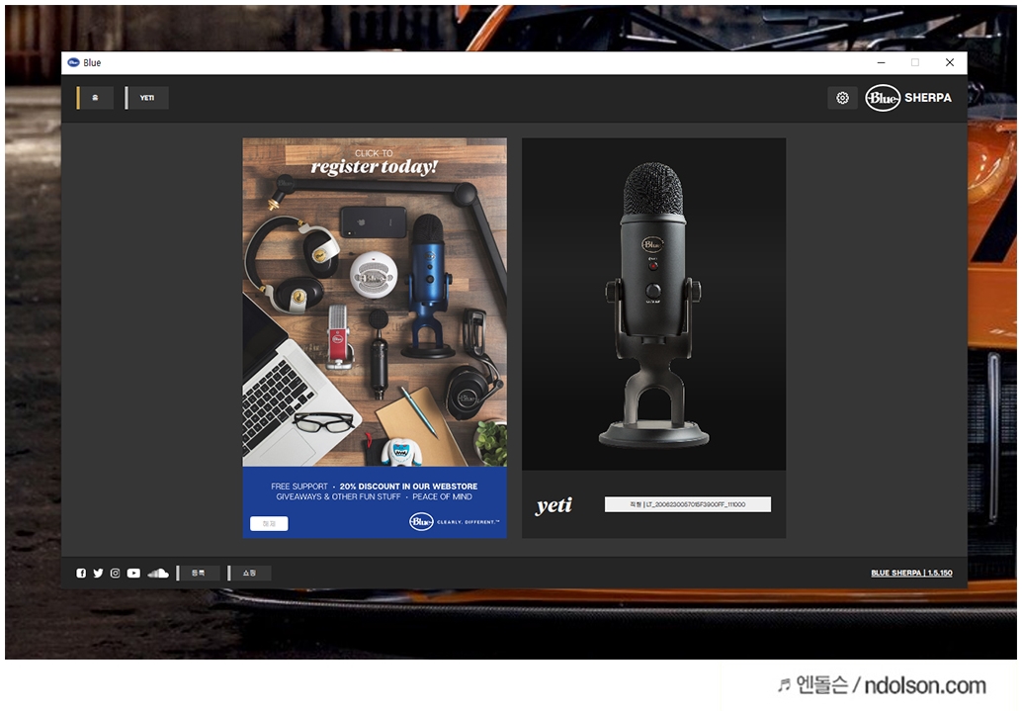Viewport: 1022px width, 711px height.
Task: Click the 쇼핑 (shopping) button in the footer
Action: [x=249, y=574]
